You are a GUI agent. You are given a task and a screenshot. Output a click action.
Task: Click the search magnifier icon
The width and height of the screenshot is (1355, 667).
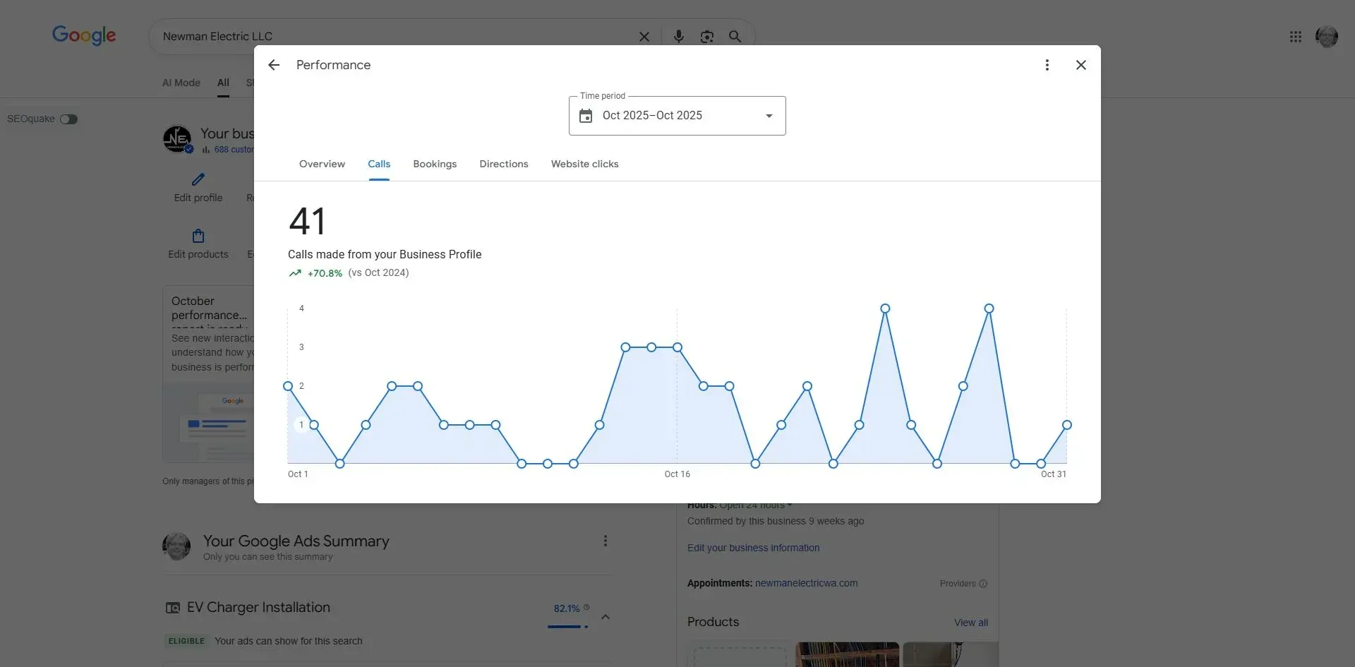tap(735, 36)
